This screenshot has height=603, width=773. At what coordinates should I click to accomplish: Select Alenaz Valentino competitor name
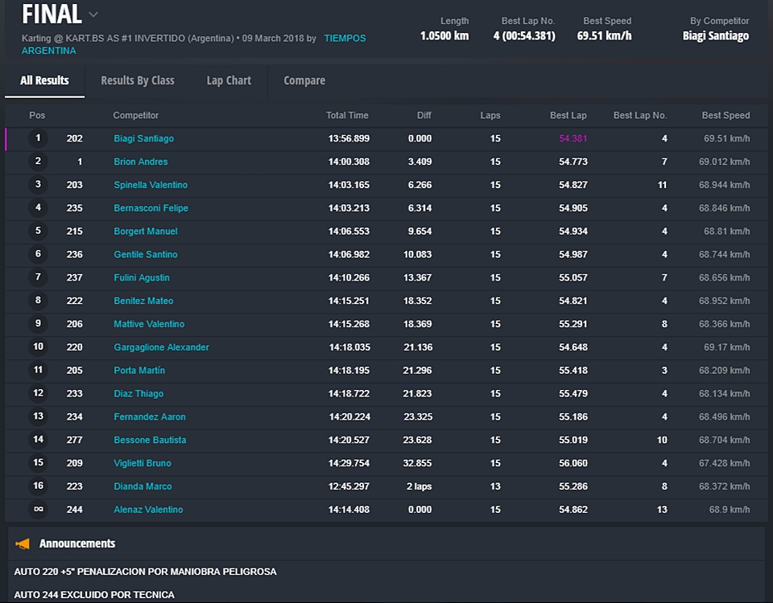pos(148,510)
